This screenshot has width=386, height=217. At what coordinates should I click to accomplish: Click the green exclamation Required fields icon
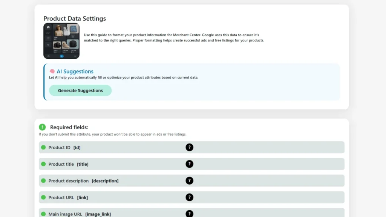coord(42,127)
